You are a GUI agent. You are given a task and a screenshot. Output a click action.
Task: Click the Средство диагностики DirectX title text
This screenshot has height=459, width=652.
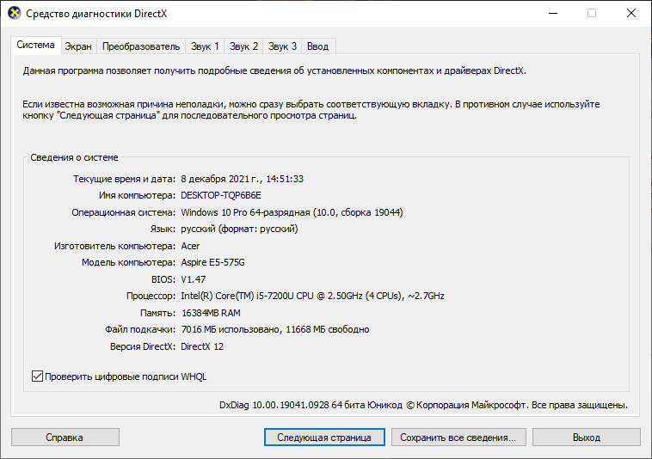pos(96,13)
